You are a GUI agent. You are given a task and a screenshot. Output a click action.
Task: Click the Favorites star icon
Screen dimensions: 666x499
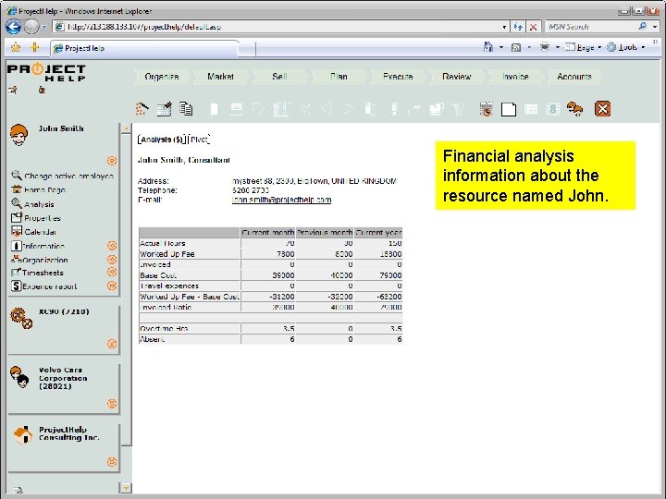click(16, 47)
